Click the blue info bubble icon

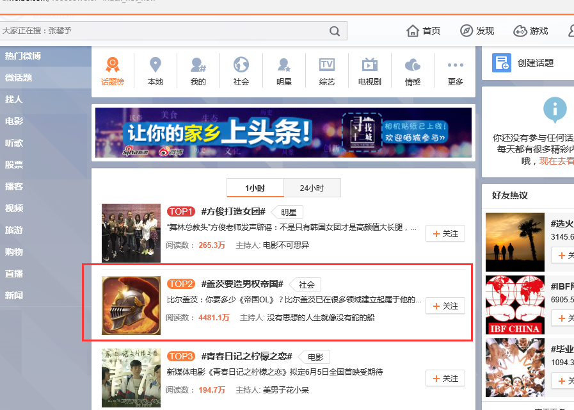pos(555,109)
